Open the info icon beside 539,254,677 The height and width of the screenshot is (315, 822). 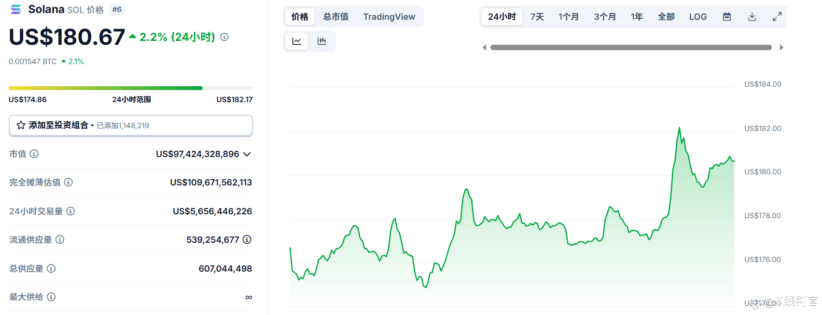247,239
